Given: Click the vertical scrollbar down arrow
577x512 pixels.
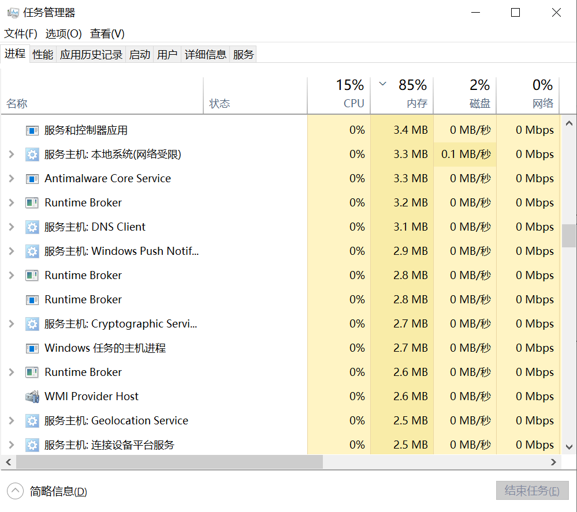Looking at the screenshot, I should tap(569, 447).
